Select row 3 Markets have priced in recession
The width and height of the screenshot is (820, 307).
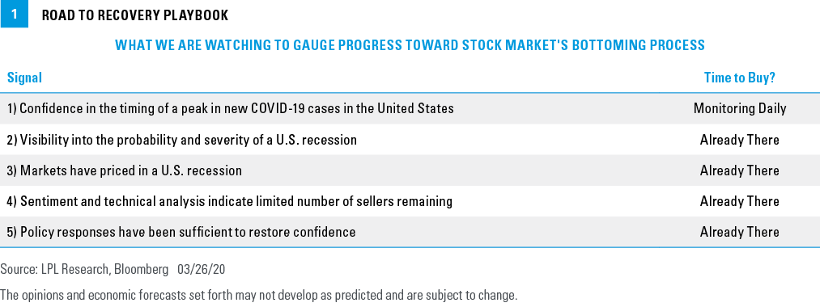pos(410,170)
